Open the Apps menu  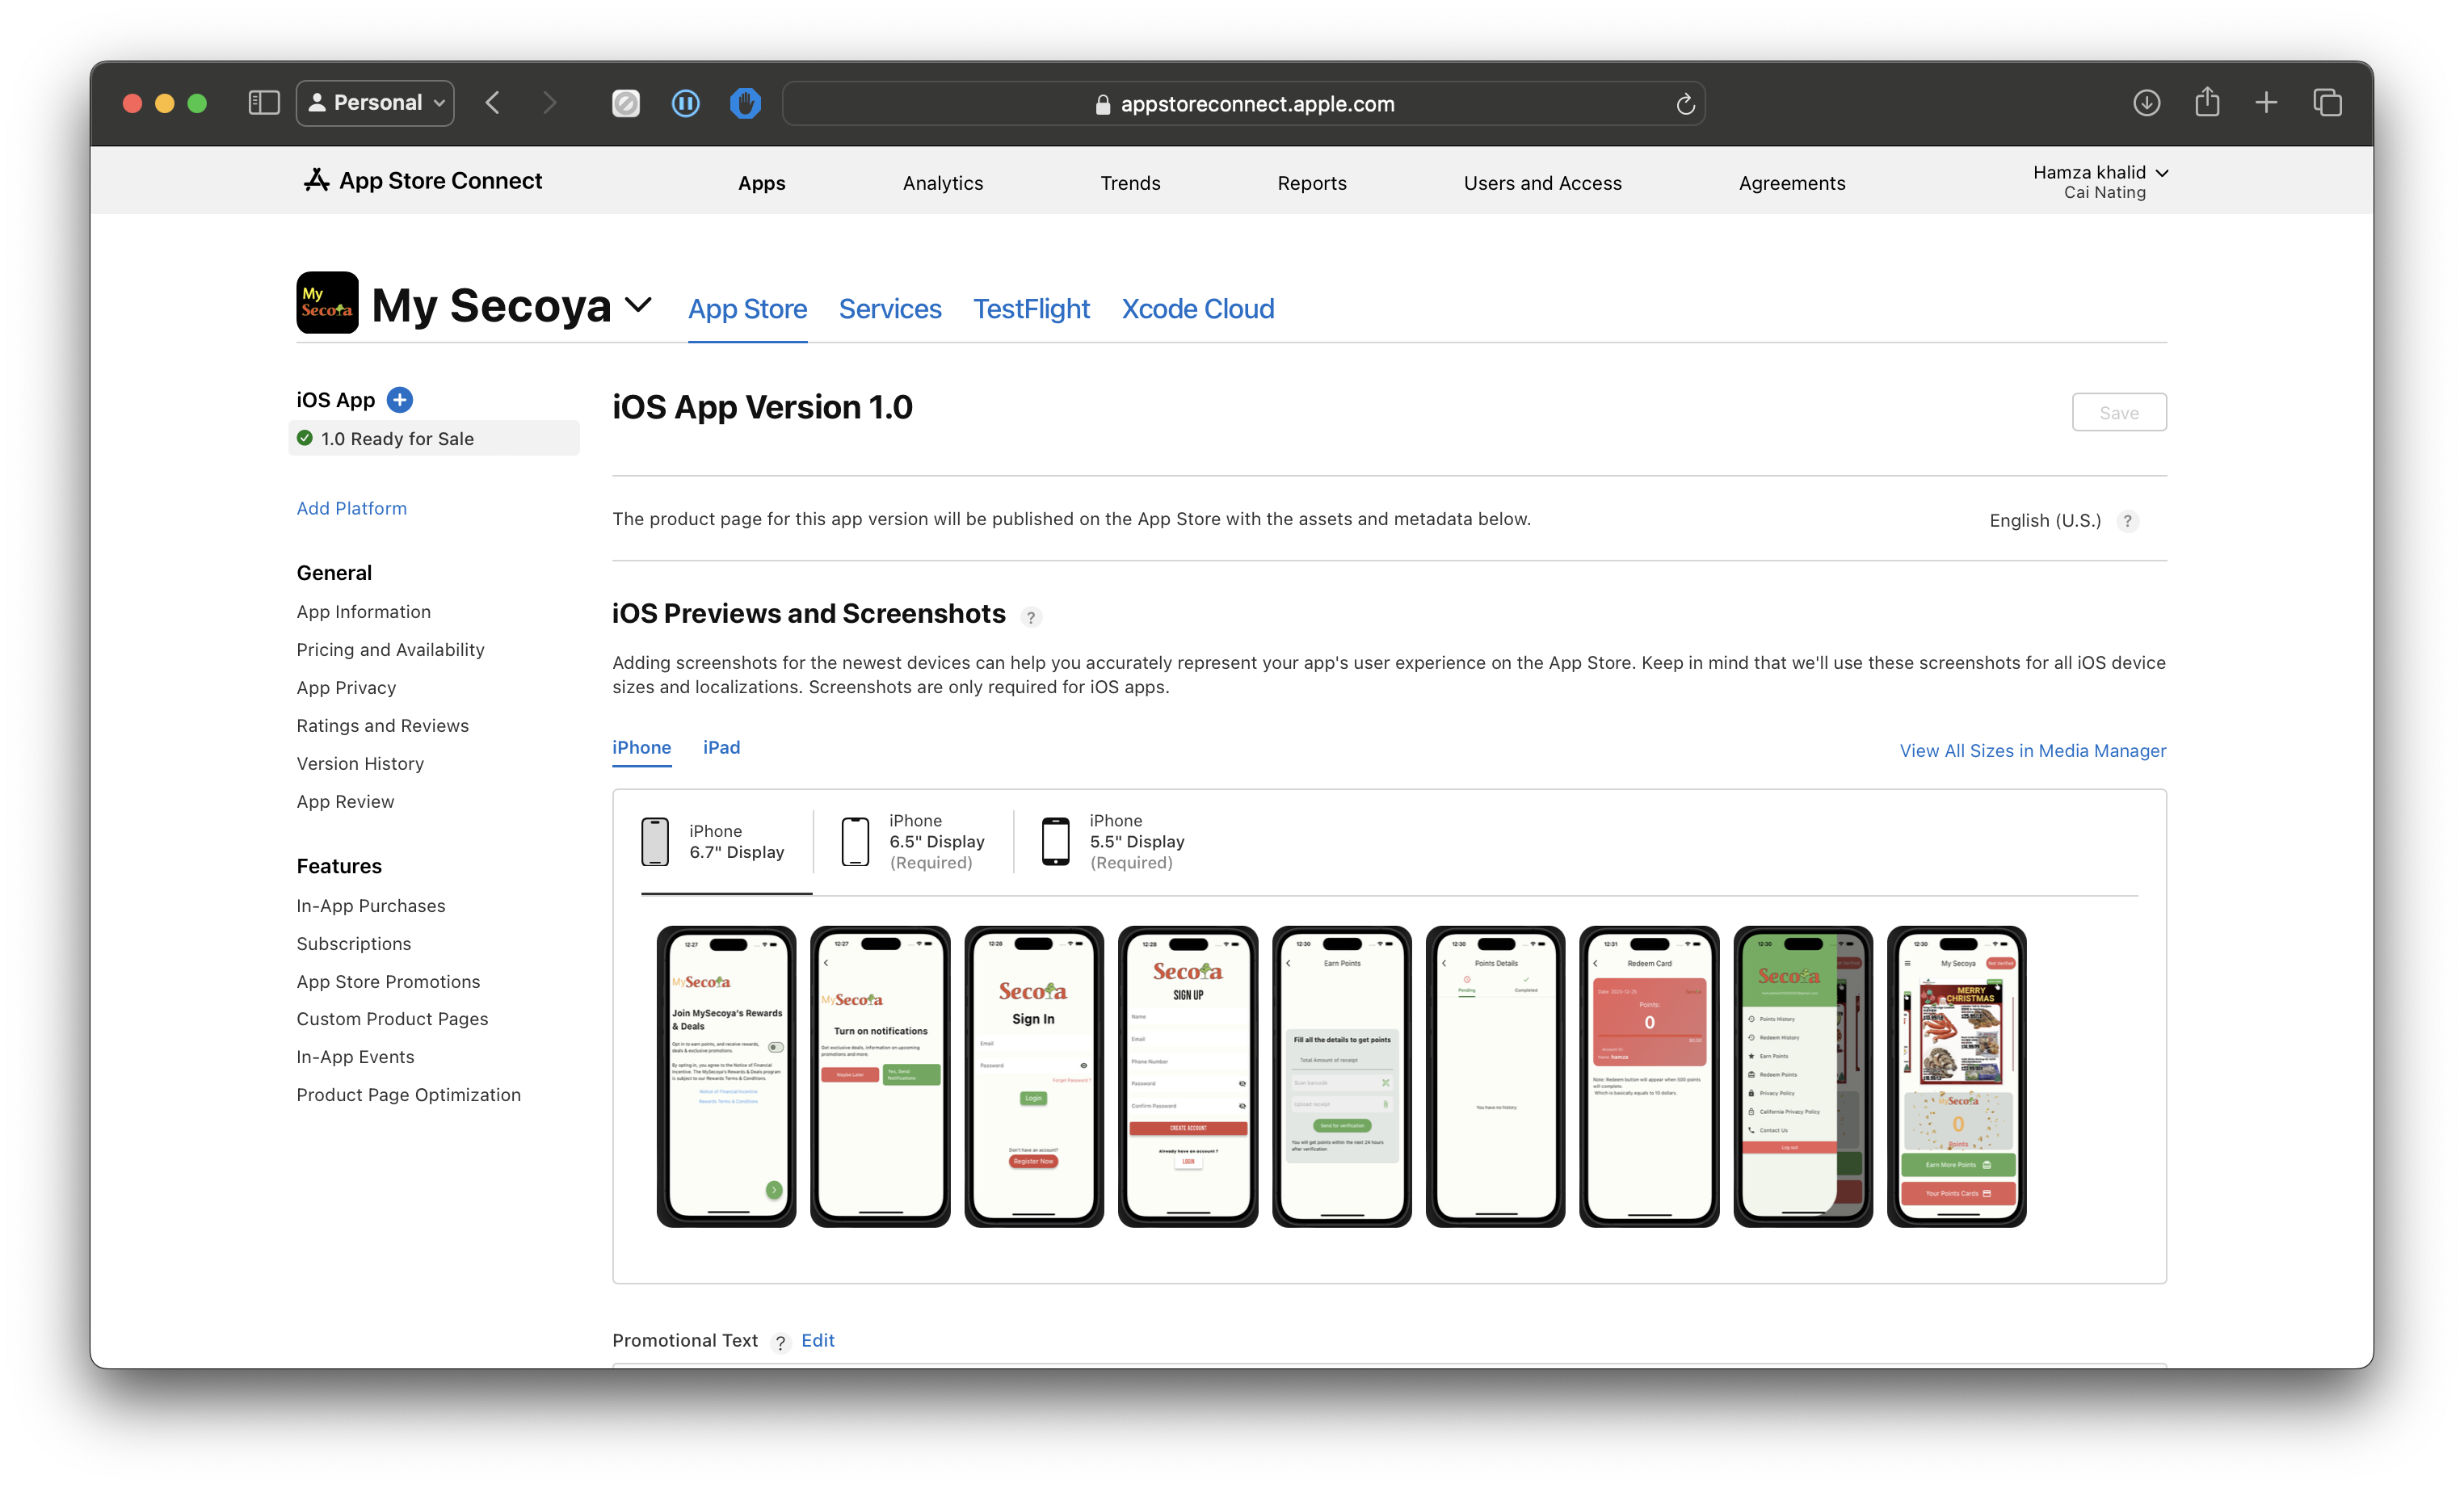(761, 183)
